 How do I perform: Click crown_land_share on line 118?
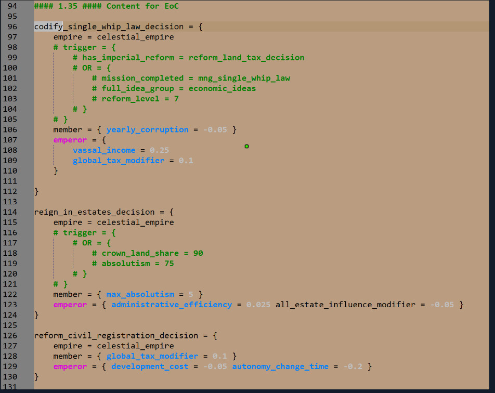(140, 254)
